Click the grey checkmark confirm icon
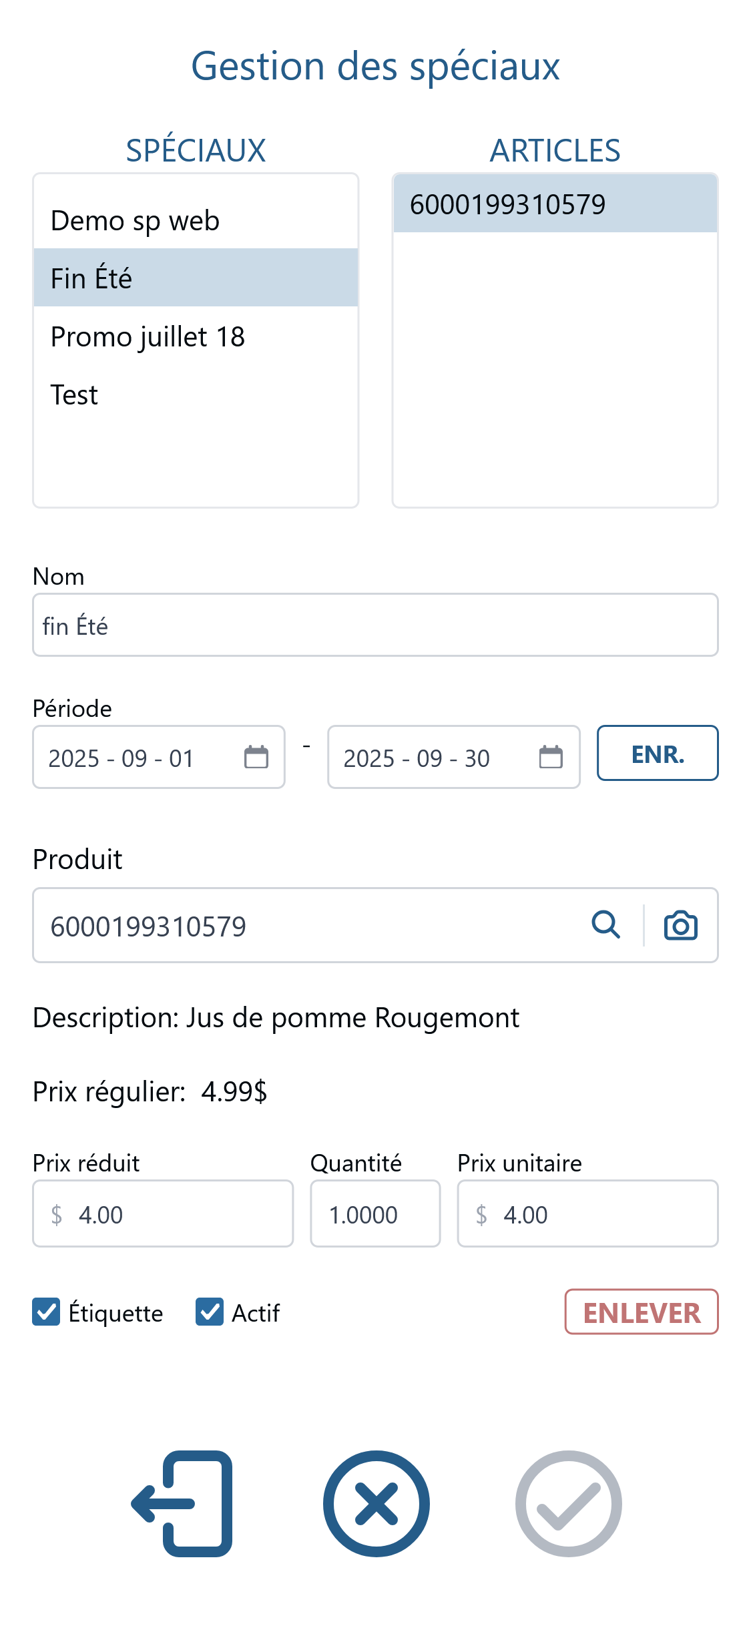Screen dimensions: 751x1626 point(568,1503)
